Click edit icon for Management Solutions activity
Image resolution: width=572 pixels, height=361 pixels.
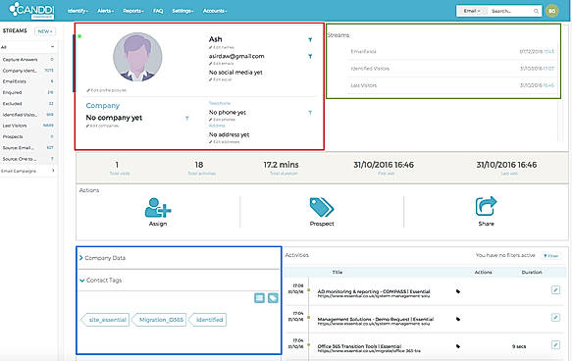click(555, 318)
